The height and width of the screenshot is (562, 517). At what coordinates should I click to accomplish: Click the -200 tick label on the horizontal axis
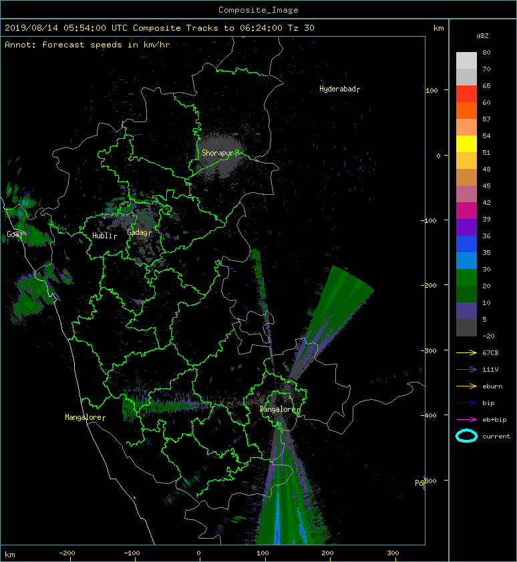67,553
